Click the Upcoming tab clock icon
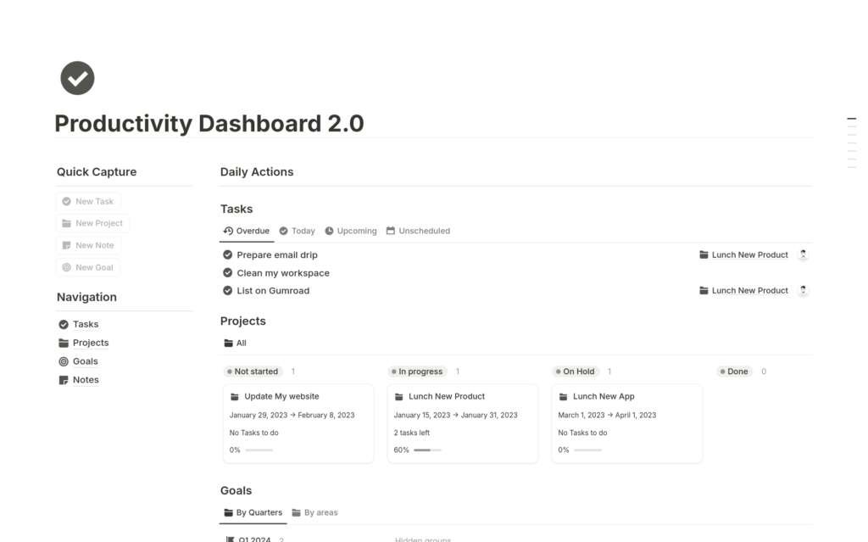 (330, 231)
